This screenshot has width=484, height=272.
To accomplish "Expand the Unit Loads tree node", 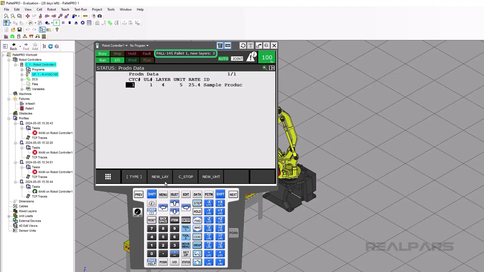I will click(9, 216).
